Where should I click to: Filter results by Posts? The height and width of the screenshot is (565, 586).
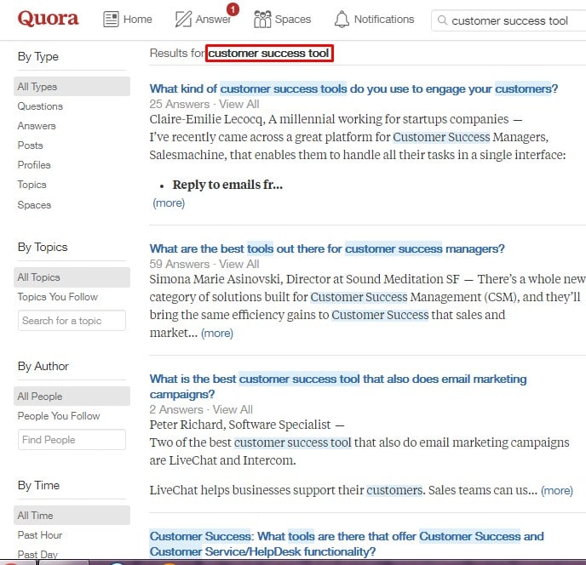[x=31, y=146]
